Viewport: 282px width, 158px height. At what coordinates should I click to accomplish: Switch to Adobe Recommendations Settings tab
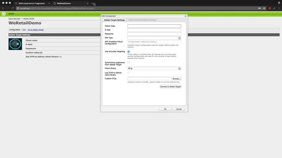(142, 20)
